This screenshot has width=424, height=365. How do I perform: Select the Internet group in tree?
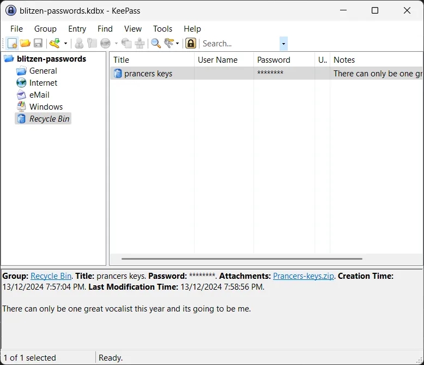pyautogui.click(x=43, y=83)
